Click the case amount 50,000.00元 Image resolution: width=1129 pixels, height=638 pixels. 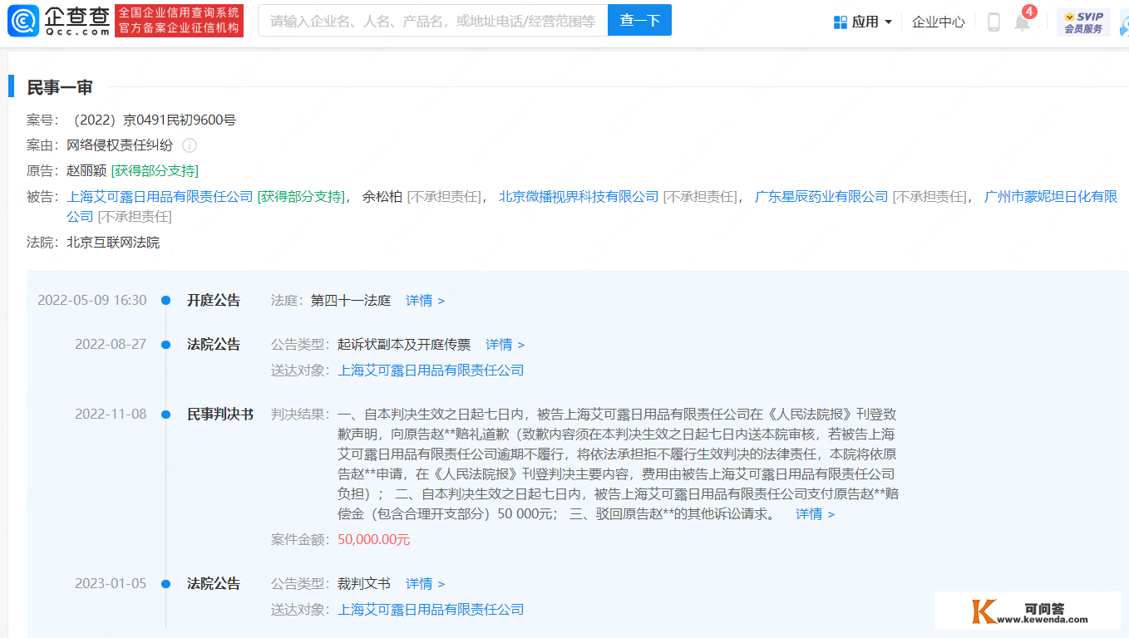pyautogui.click(x=373, y=540)
